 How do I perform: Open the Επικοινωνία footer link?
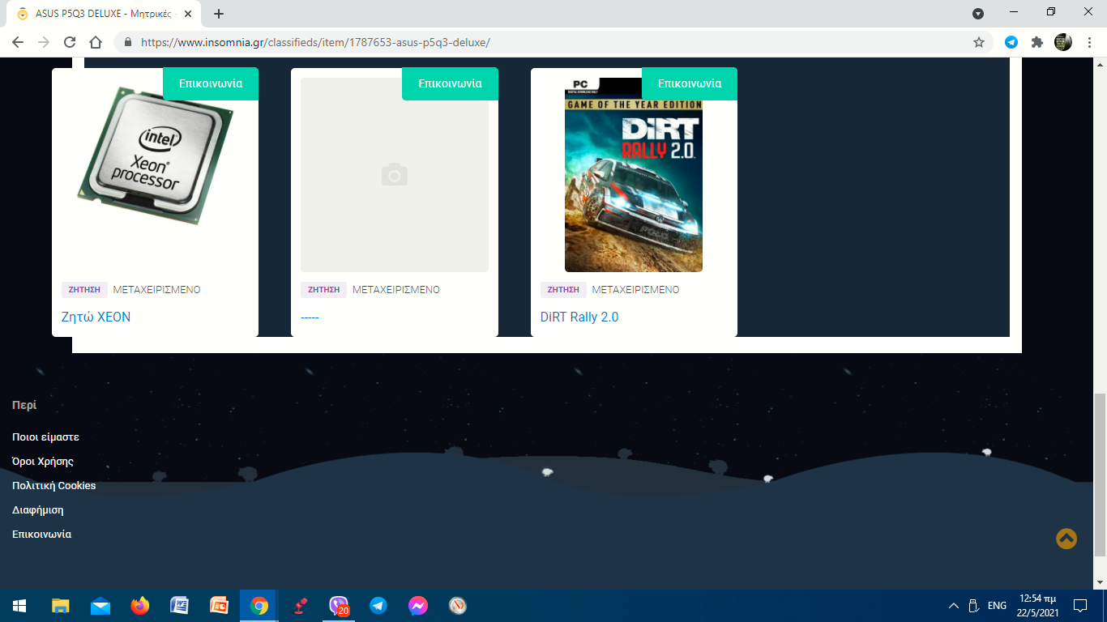[x=42, y=535]
